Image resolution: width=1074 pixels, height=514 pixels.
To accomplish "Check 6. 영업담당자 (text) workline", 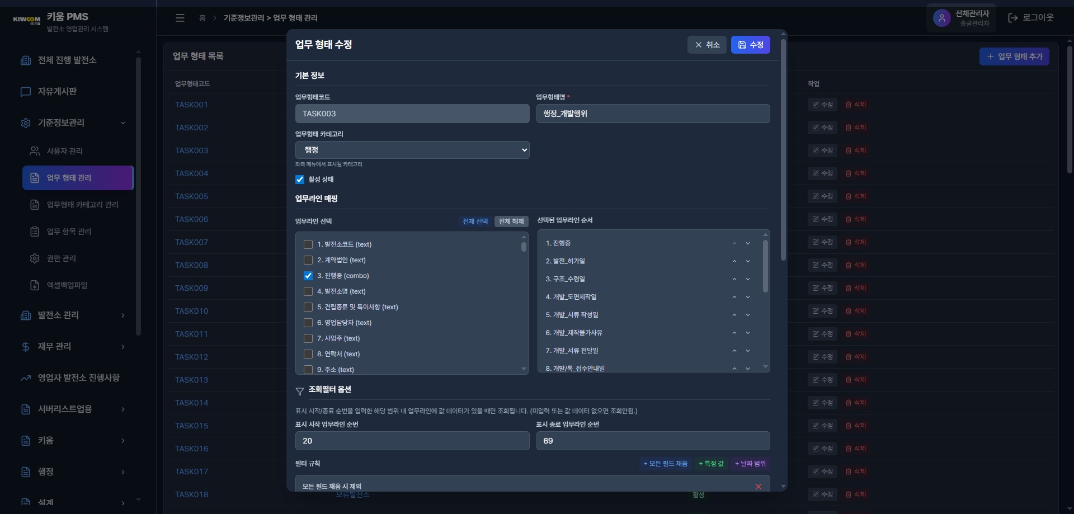I will [x=308, y=323].
